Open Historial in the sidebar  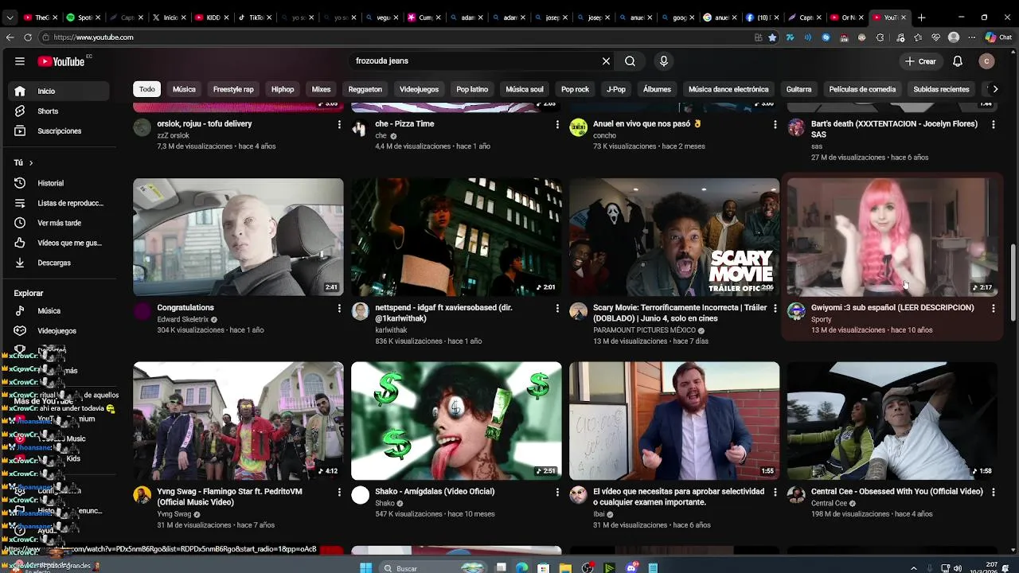click(57, 183)
